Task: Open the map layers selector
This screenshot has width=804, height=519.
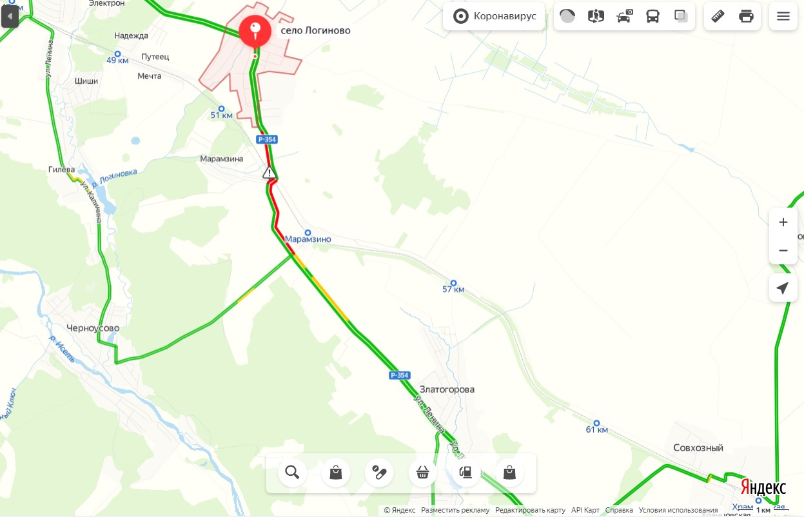Action: [681, 16]
